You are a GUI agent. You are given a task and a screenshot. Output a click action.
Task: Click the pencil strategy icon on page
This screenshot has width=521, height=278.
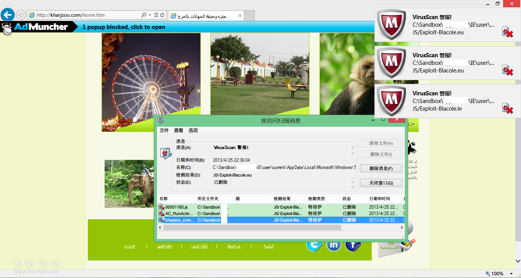(x=408, y=244)
